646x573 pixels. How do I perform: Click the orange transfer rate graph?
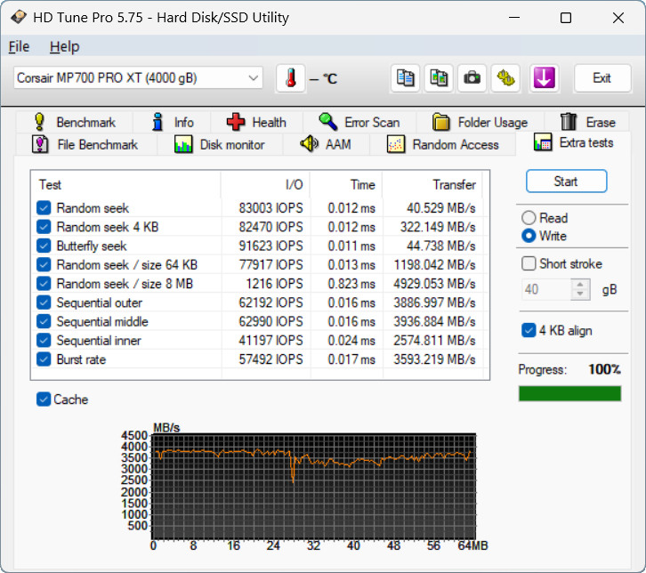pyautogui.click(x=313, y=487)
